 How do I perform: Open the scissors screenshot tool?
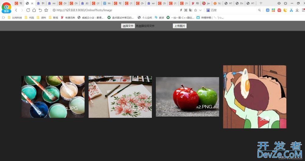[x=291, y=10]
